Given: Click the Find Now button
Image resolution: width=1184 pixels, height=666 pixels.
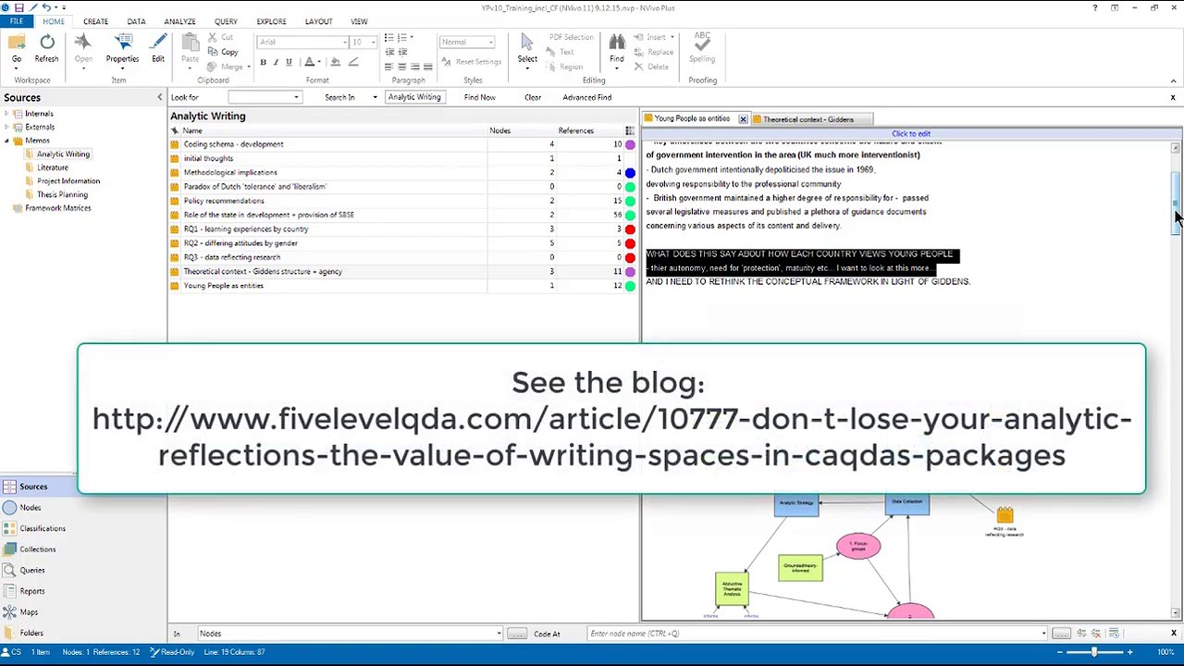Looking at the screenshot, I should 479,97.
